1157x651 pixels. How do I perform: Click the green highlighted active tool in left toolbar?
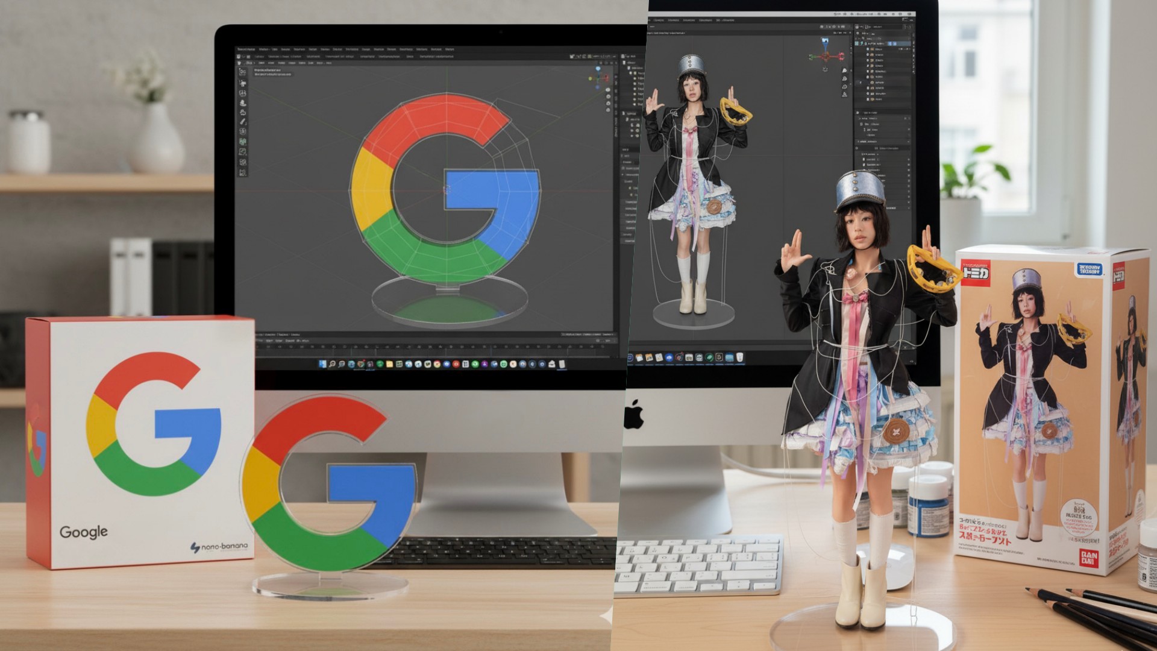(x=242, y=141)
